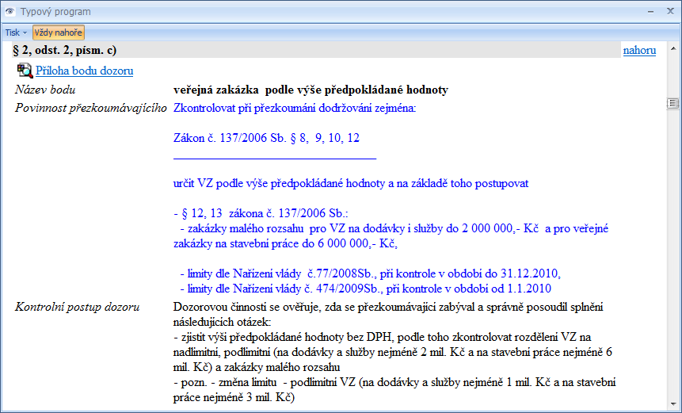Click the attachment magnifier icon

tap(25, 71)
